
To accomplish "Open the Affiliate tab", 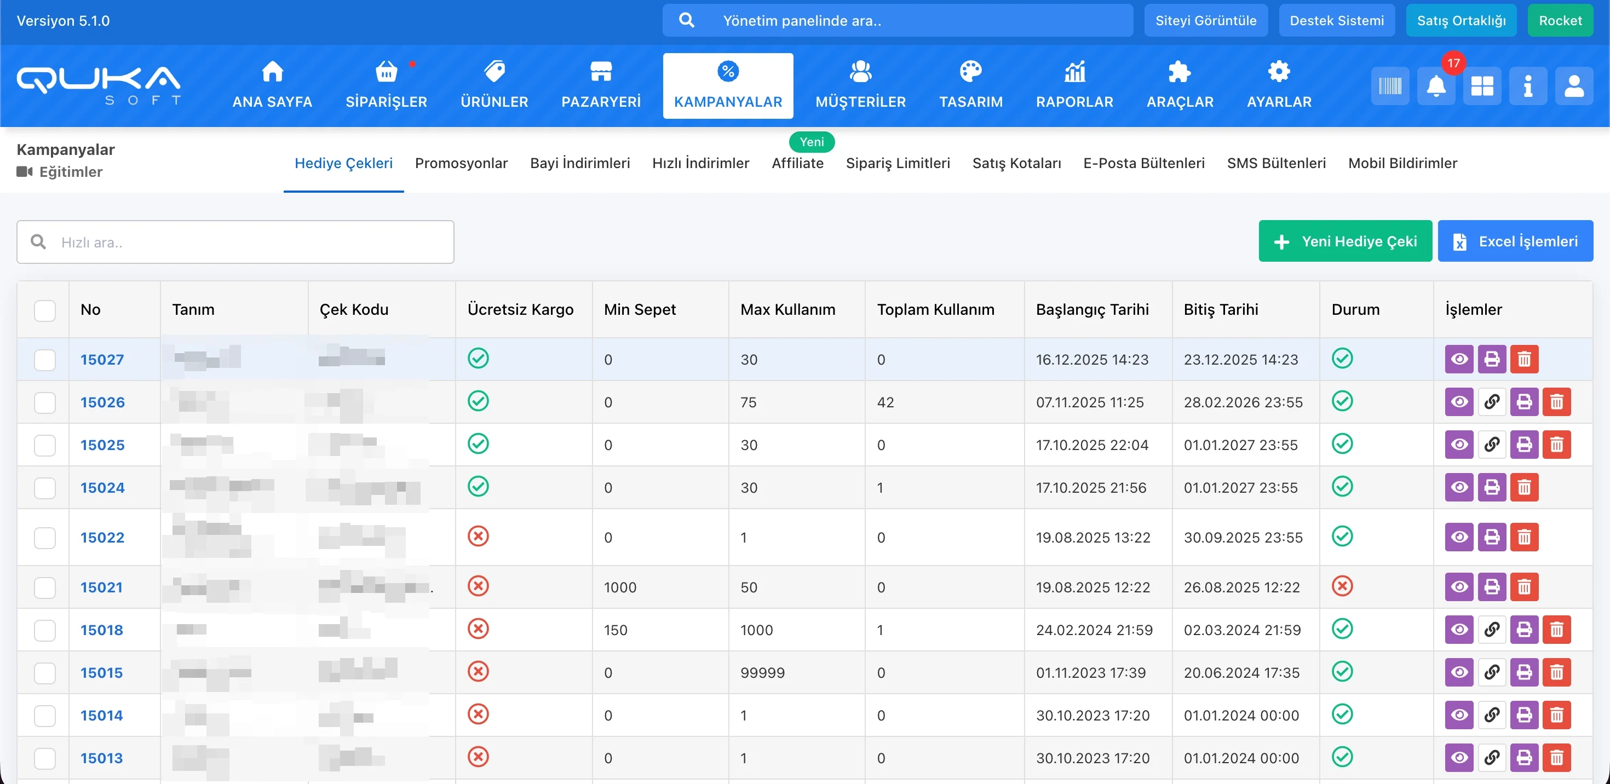I will [x=797, y=164].
